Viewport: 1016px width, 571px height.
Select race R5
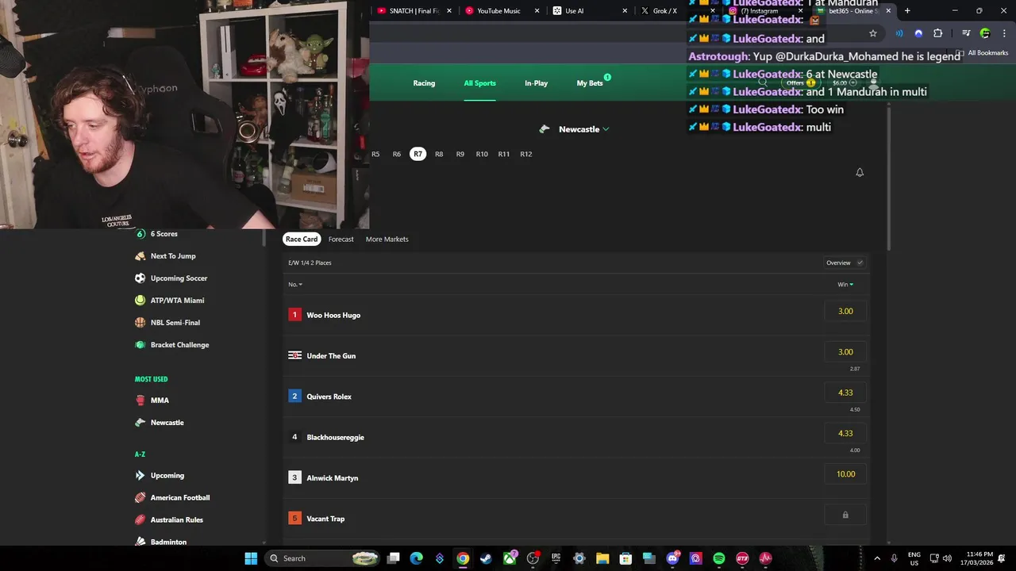click(x=375, y=155)
